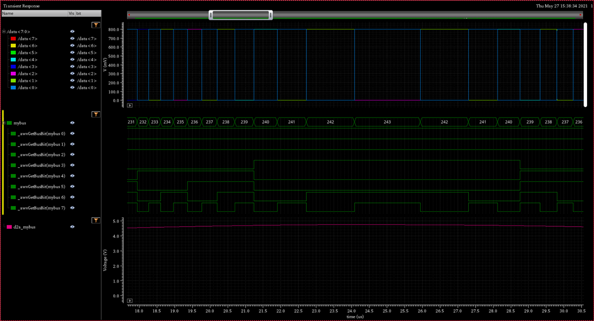Click the filter icon above the mybus group
The height and width of the screenshot is (321, 594).
click(96, 115)
